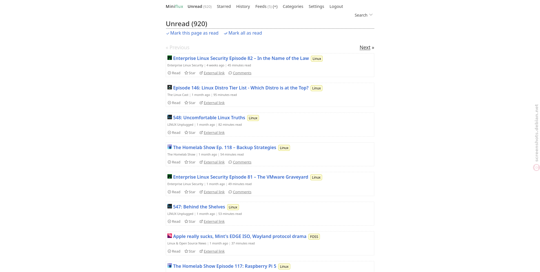Click the Linux Cast favicon beside Episode 146

170,87
